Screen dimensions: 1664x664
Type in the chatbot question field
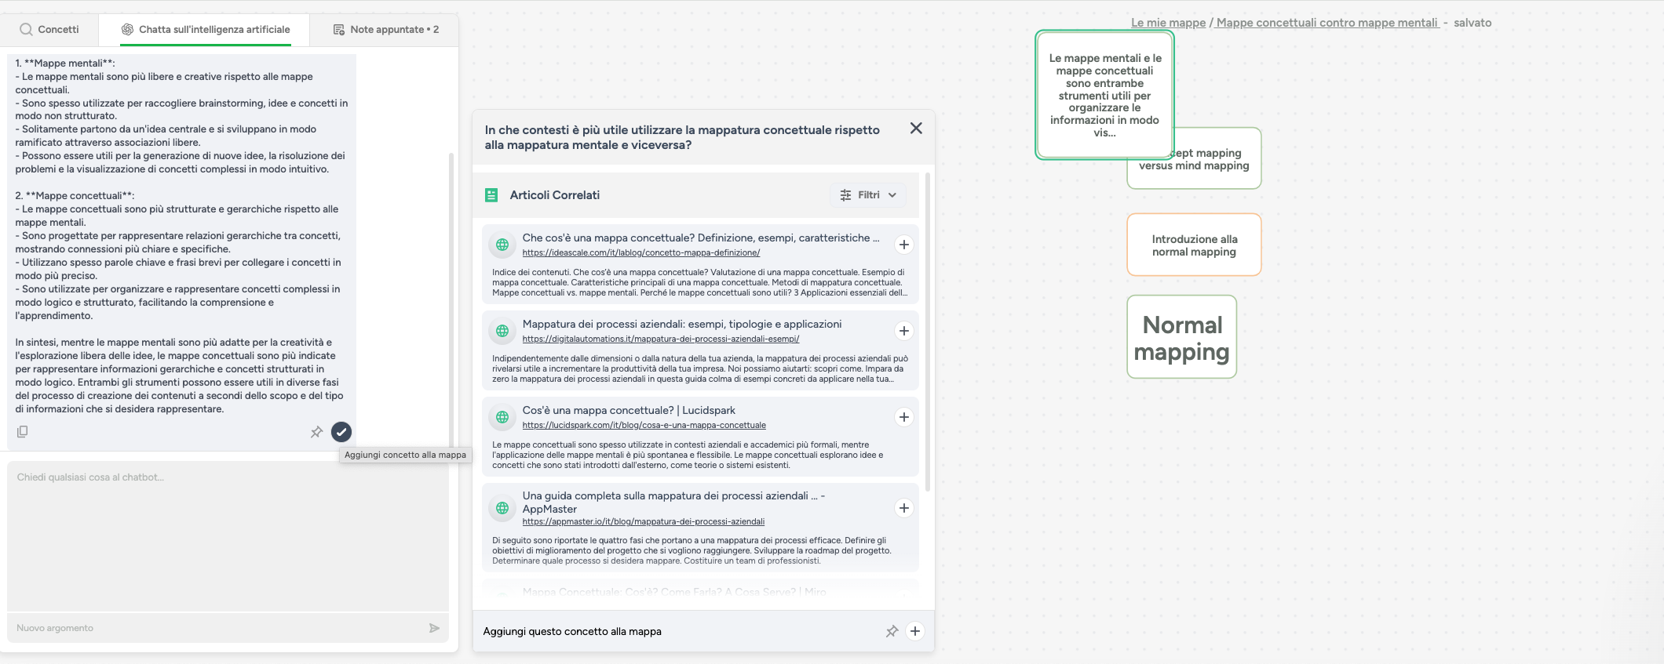click(x=228, y=533)
